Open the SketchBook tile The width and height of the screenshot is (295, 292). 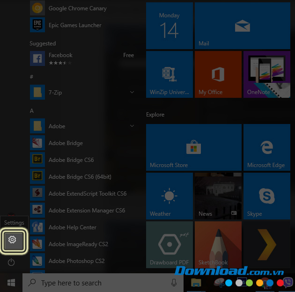[218, 244]
